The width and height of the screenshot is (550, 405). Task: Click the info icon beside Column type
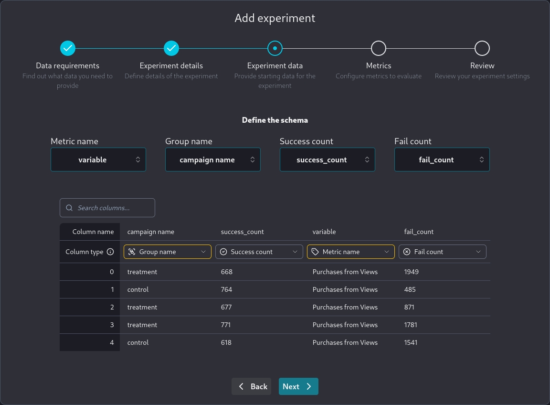[x=110, y=252]
